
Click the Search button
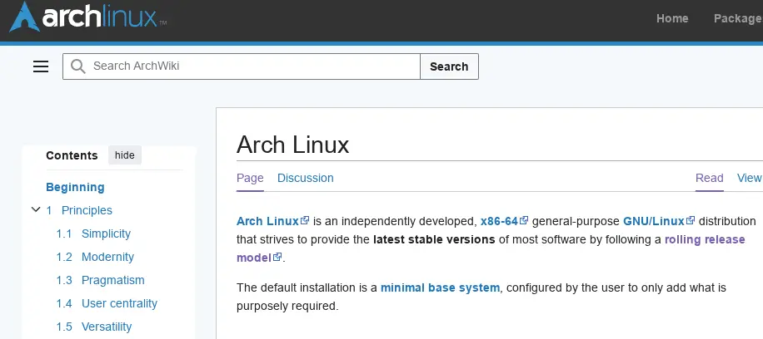[x=449, y=66]
